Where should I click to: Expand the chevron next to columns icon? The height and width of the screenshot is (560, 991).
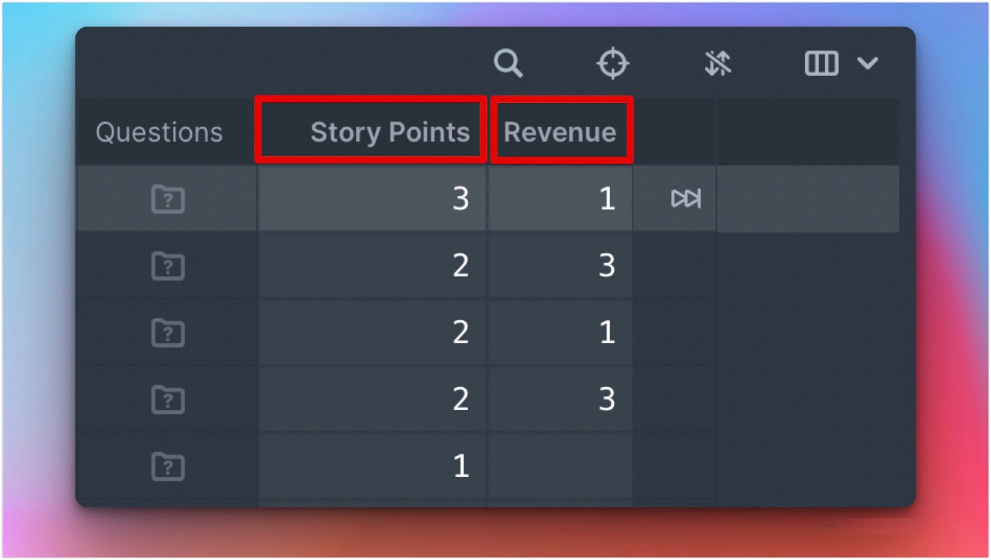click(868, 63)
